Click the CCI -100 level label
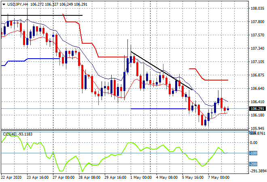The height and width of the screenshot is (182, 267). [x=253, y=153]
